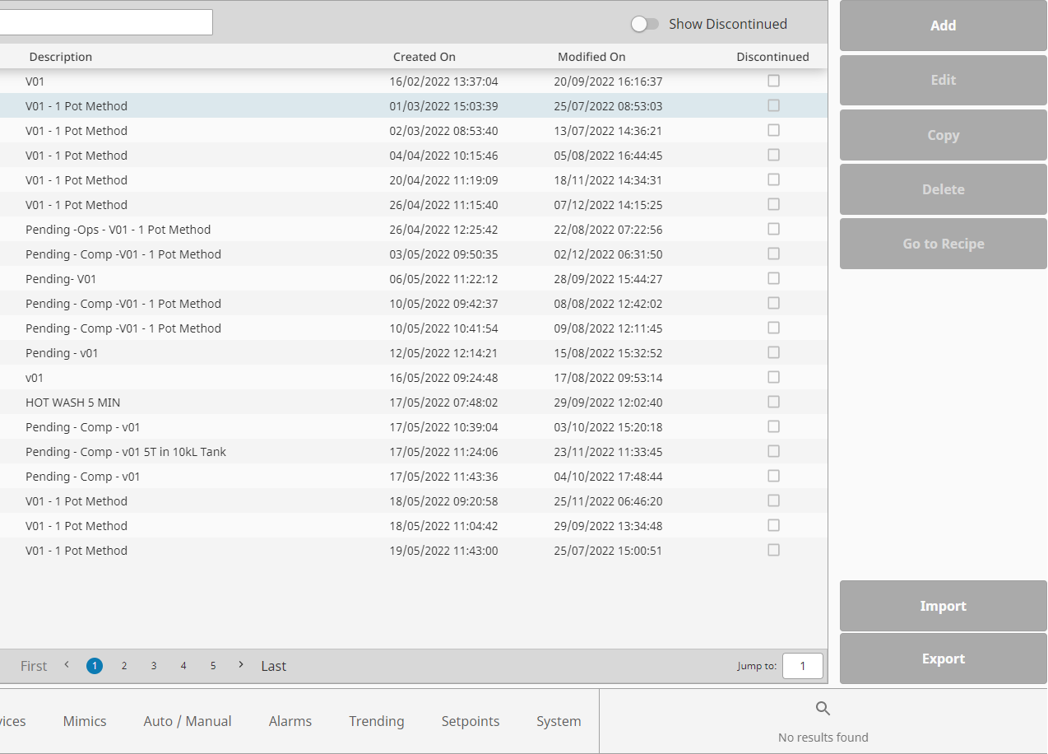This screenshot has height=754, width=1048.
Task: Tick Discontinued for row created 19/05/2022 11:43:00
Action: click(x=773, y=550)
